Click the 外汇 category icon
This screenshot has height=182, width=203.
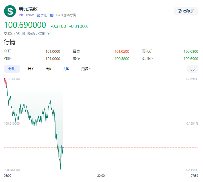[38, 15]
